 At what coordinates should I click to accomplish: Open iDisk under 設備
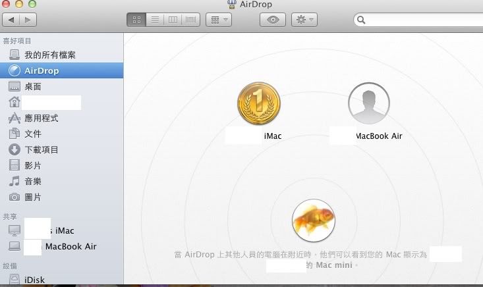click(x=61, y=280)
